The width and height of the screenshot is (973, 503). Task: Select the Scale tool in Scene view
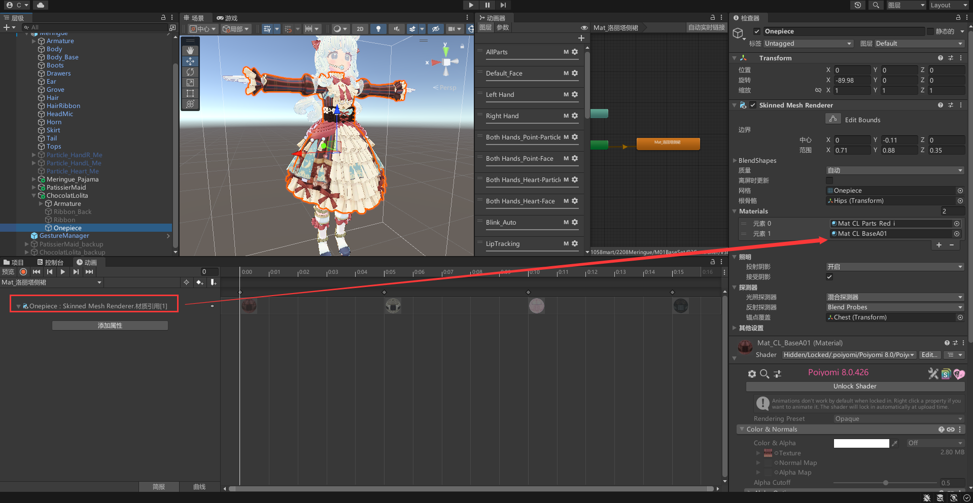click(190, 83)
